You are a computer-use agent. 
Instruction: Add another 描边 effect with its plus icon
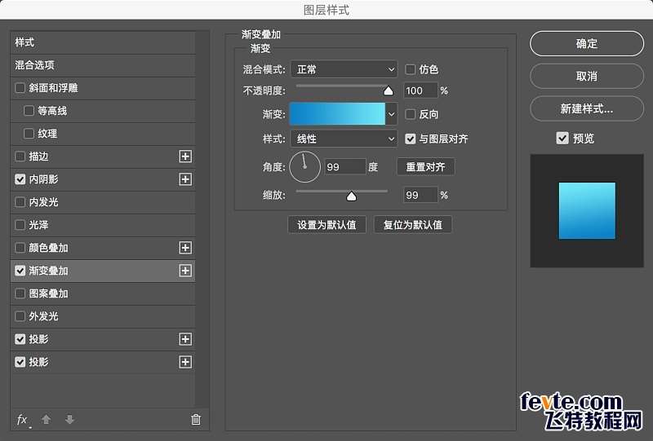point(185,157)
